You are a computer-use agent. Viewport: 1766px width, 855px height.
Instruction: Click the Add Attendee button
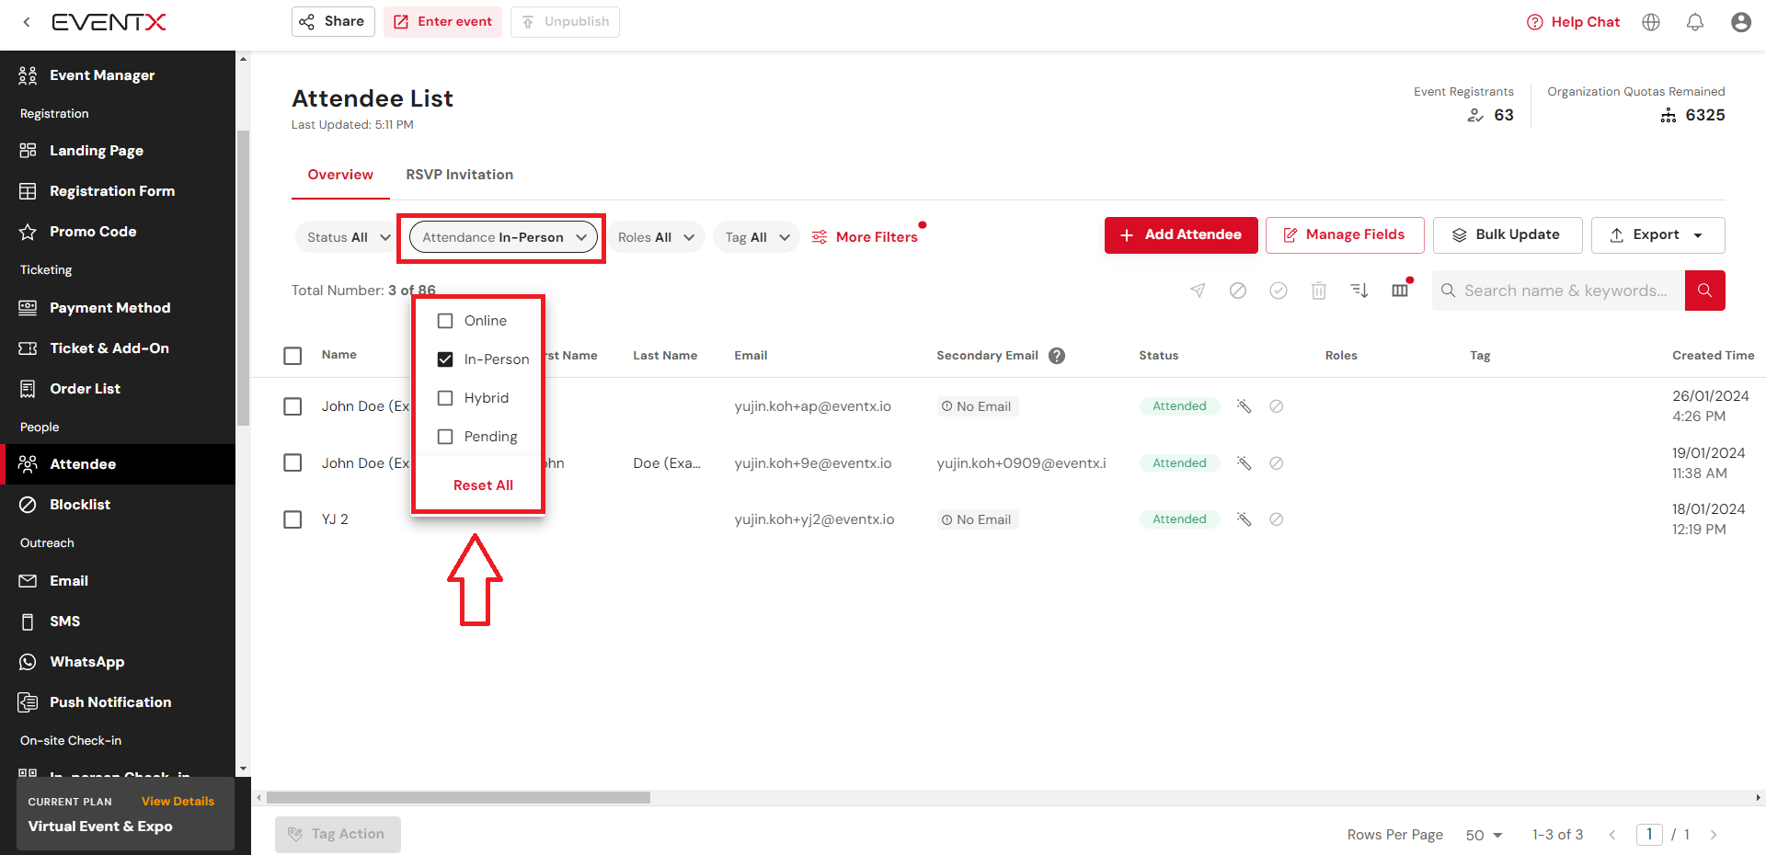click(1181, 235)
